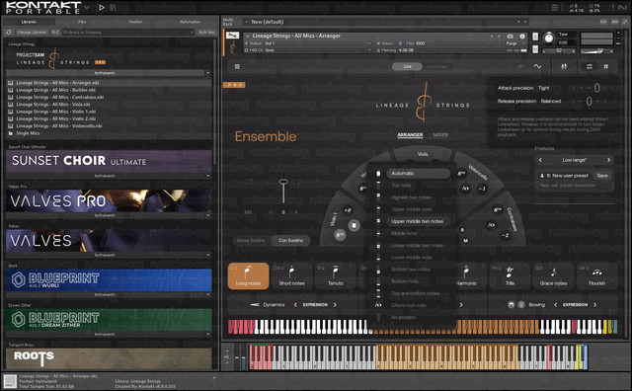The width and height of the screenshot is (632, 391).
Task: Save the new user preset
Action: (602, 176)
